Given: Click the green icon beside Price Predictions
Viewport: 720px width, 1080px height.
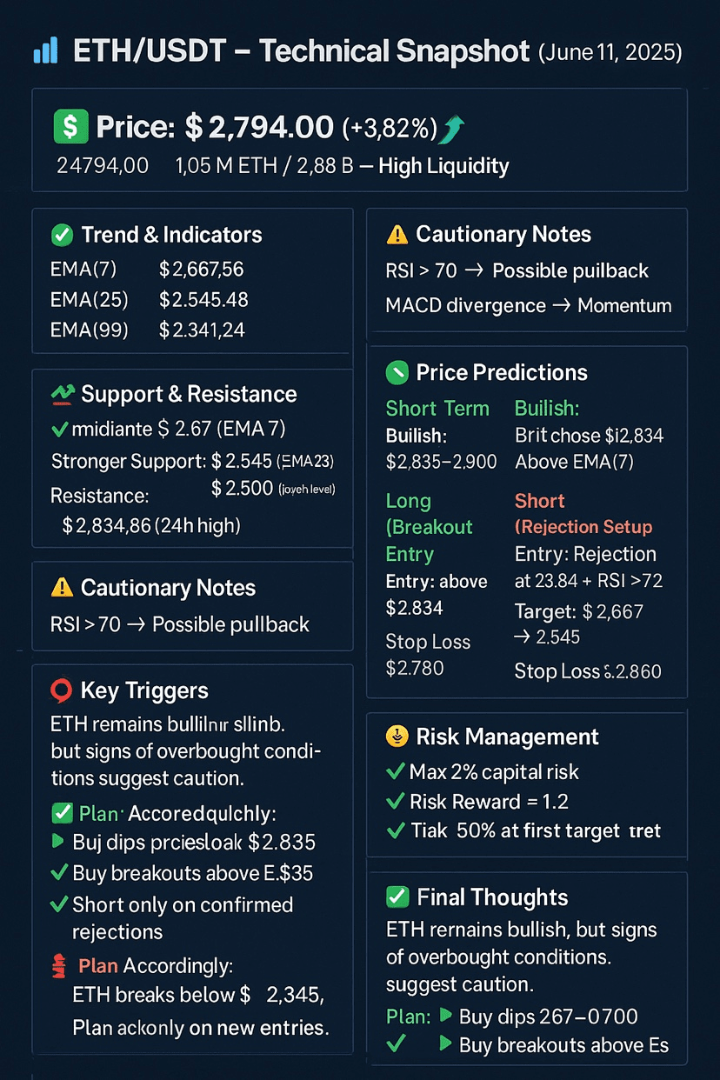Looking at the screenshot, I should coord(397,373).
